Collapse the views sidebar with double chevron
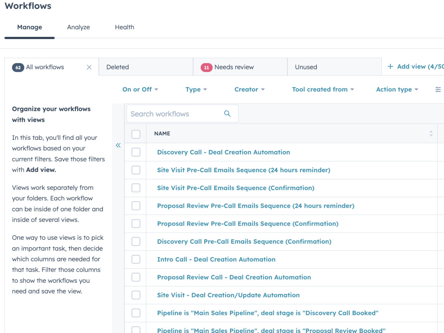 (x=118, y=145)
